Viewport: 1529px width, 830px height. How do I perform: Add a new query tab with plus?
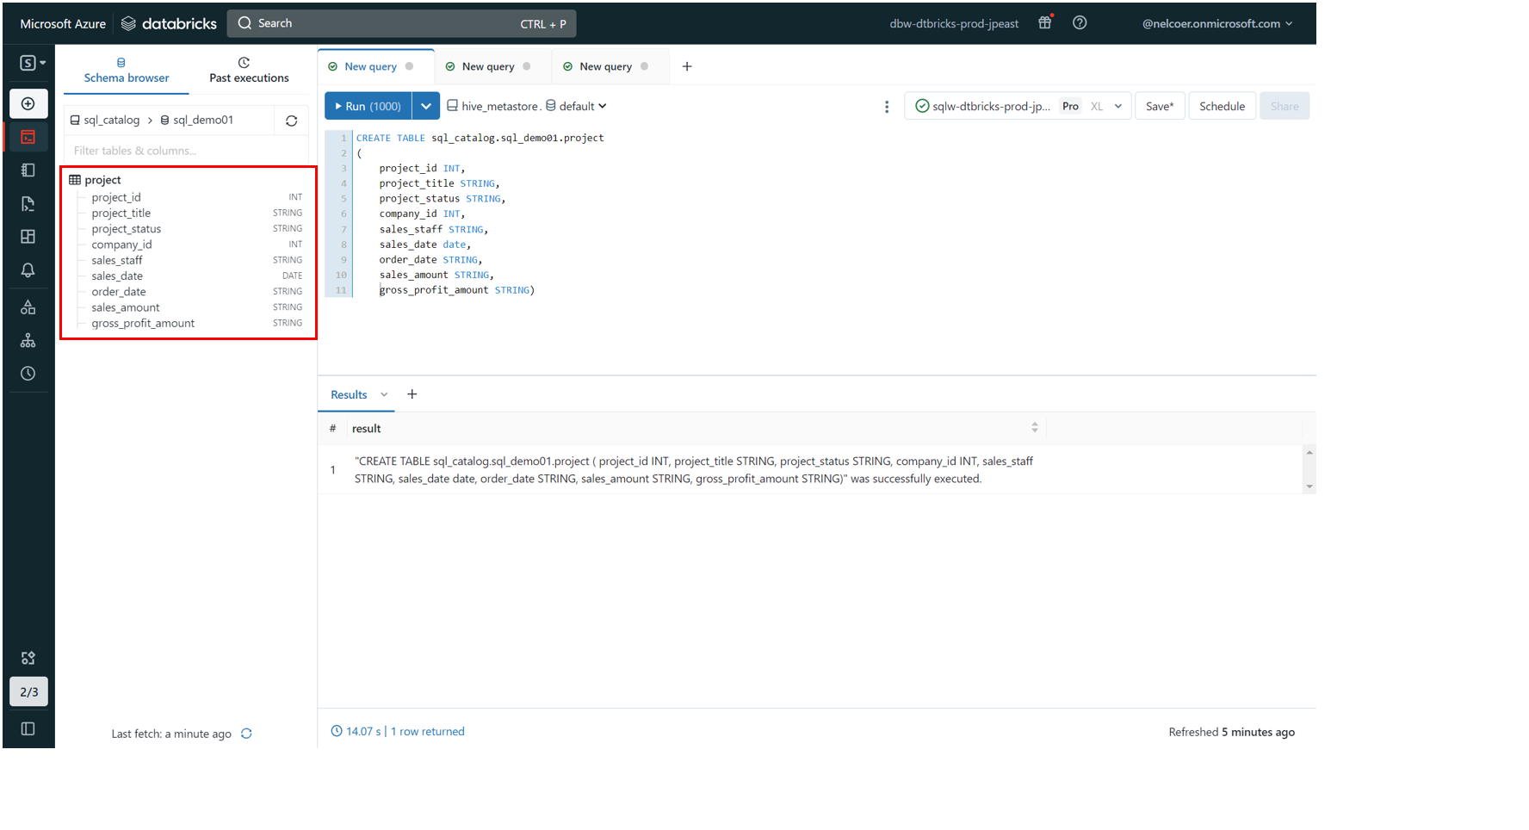coord(687,66)
